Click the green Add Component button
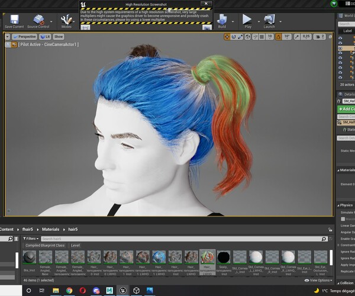 tap(346, 109)
